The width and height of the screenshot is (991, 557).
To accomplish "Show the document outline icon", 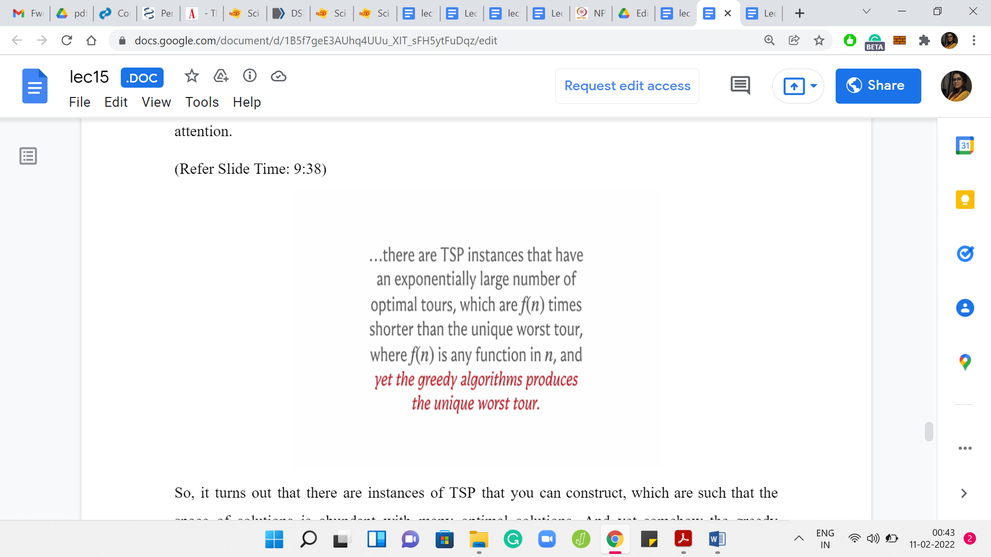I will [x=28, y=156].
